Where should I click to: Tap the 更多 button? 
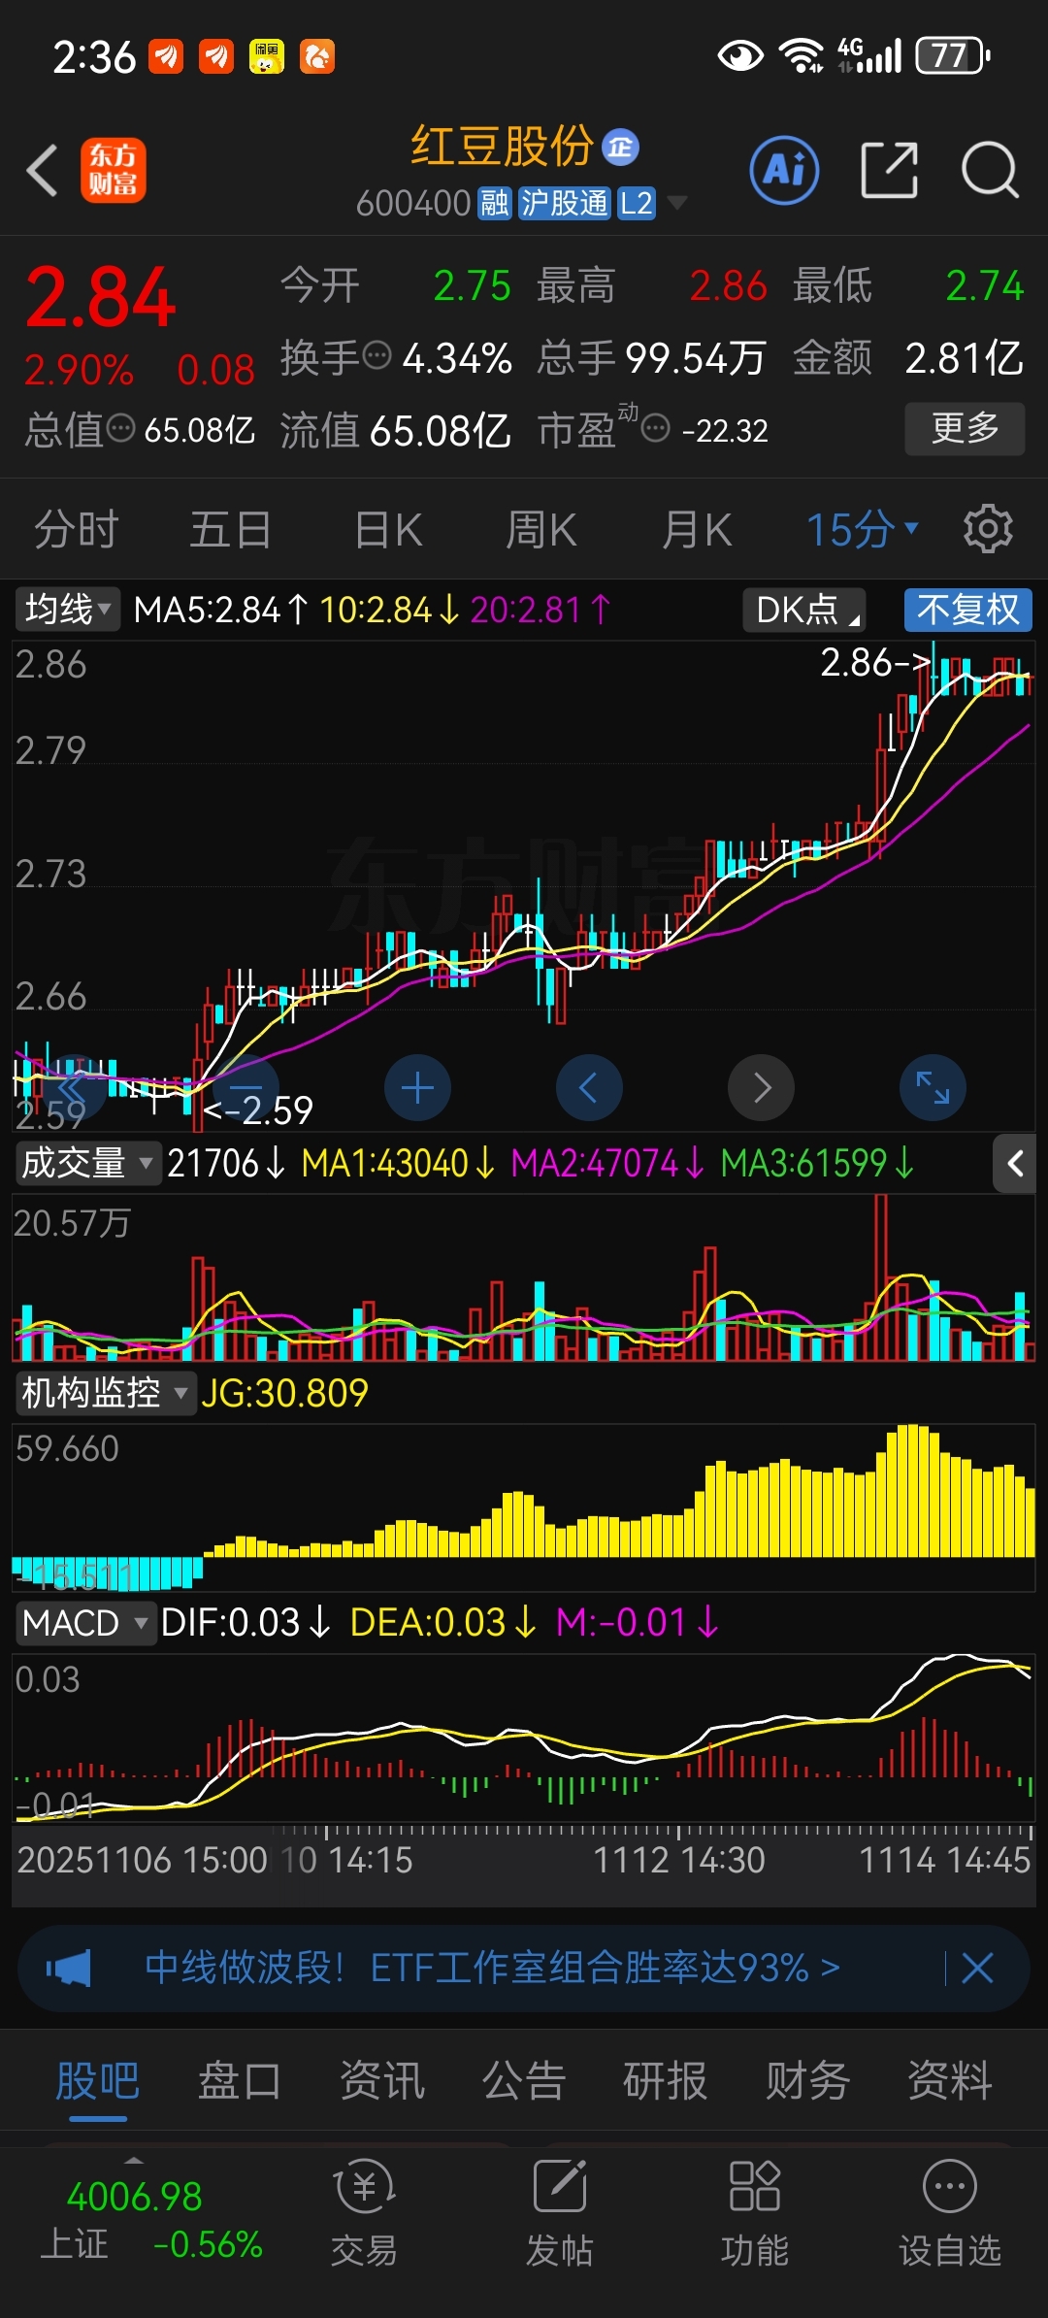[x=965, y=428]
